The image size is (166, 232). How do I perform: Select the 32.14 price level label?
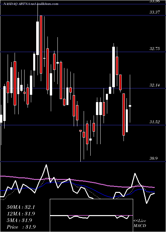point(155,85)
